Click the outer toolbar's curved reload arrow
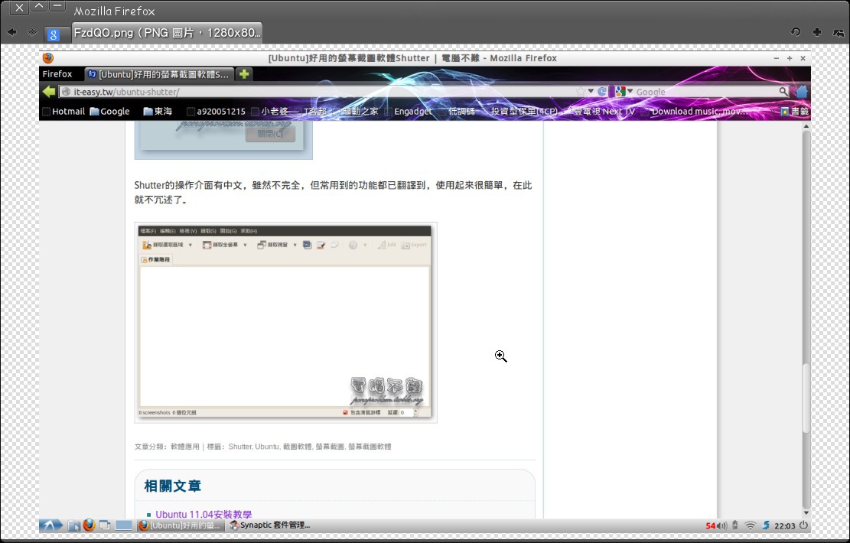The width and height of the screenshot is (850, 543). 795,32
